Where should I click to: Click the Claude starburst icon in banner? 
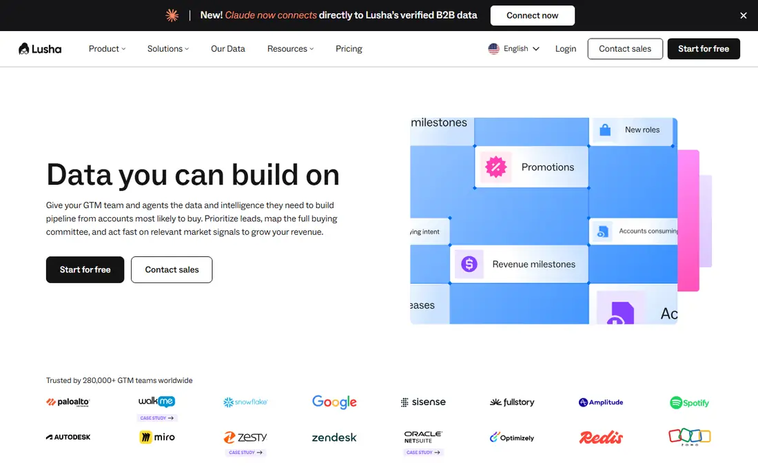[172, 15]
